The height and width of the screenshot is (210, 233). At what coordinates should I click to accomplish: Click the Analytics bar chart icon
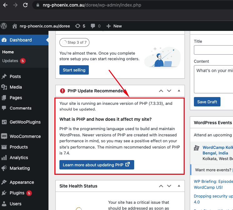point(4,158)
